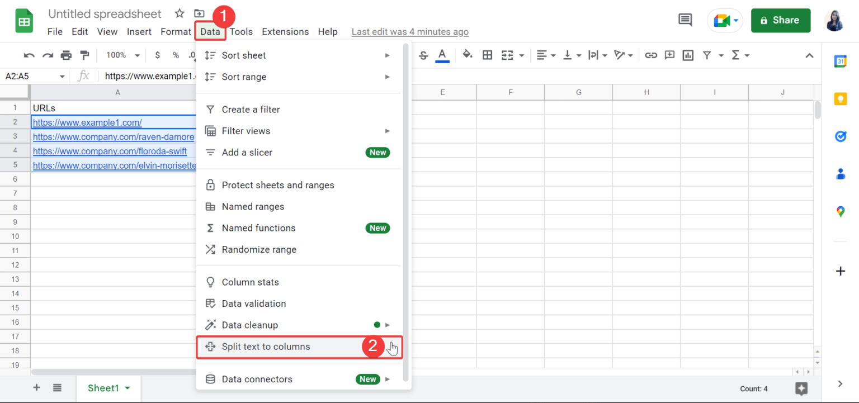859x403 pixels.
Task: Open Google Maps in the side panel
Action: 841,211
